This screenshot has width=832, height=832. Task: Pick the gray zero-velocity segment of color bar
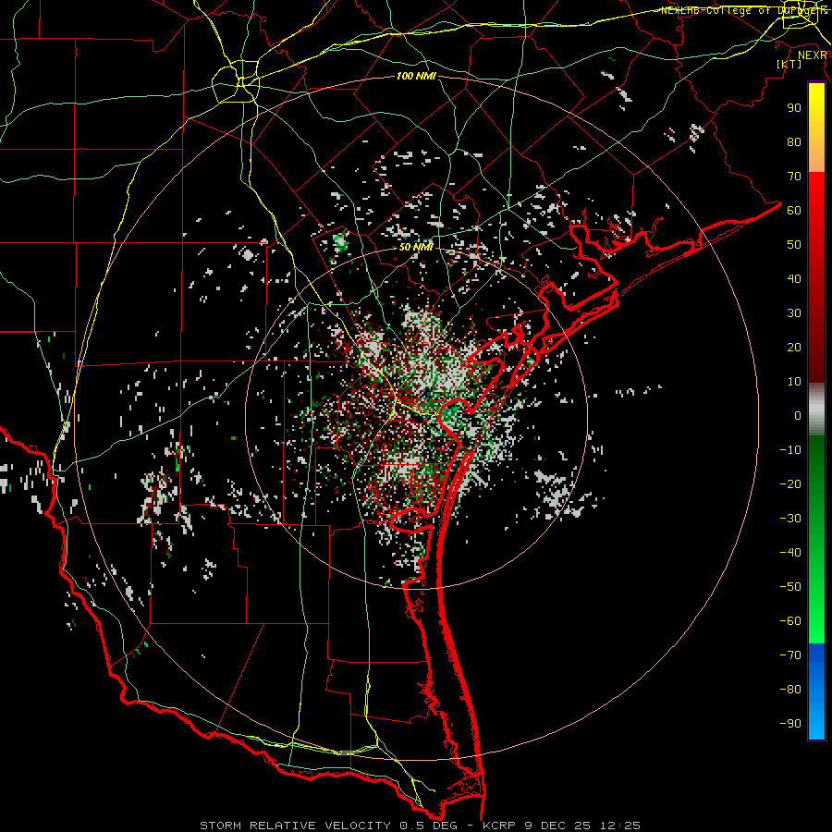click(816, 410)
